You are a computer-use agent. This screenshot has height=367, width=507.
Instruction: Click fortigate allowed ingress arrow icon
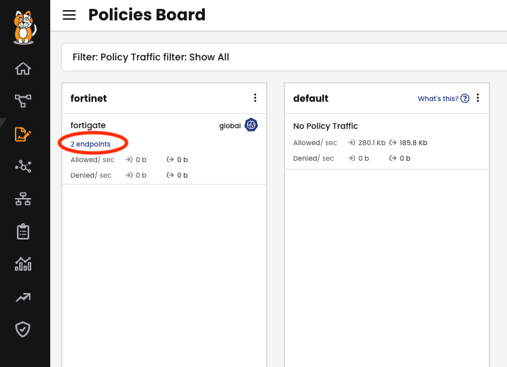tap(129, 159)
